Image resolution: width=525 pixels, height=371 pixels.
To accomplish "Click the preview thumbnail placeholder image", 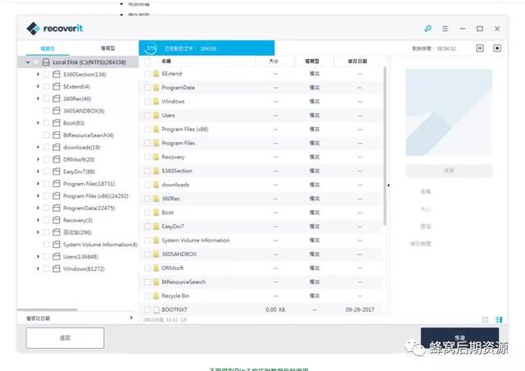I will click(449, 112).
